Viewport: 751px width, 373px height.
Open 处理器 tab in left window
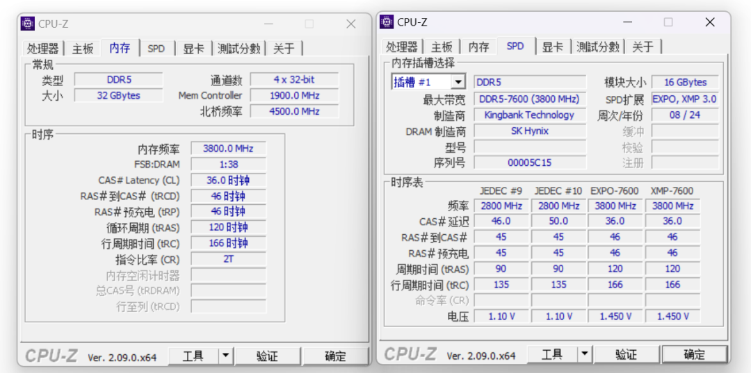[x=42, y=49]
